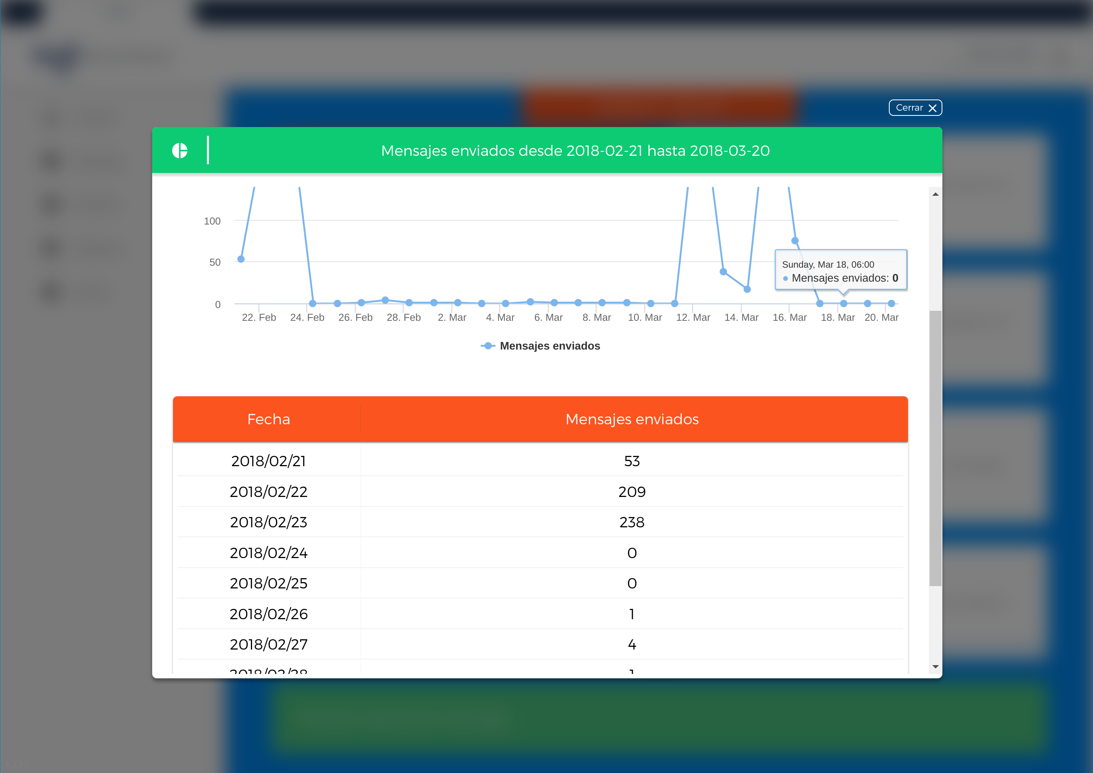Select the 2018/02/26 date cell
Image resolution: width=1093 pixels, height=773 pixels.
[x=268, y=614]
